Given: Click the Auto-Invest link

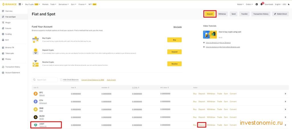Looking at the screenshot, I should point(111,80).
